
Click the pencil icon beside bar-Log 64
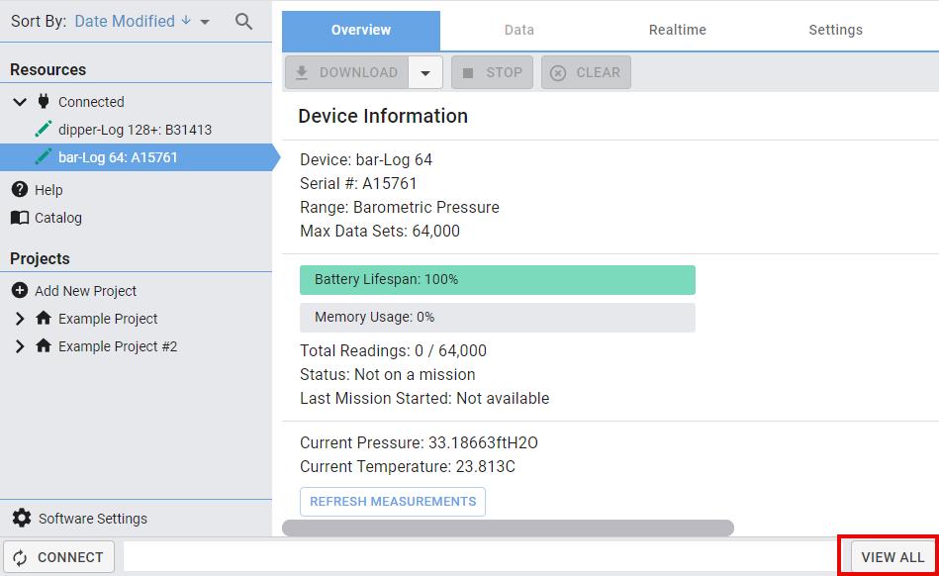(x=43, y=157)
